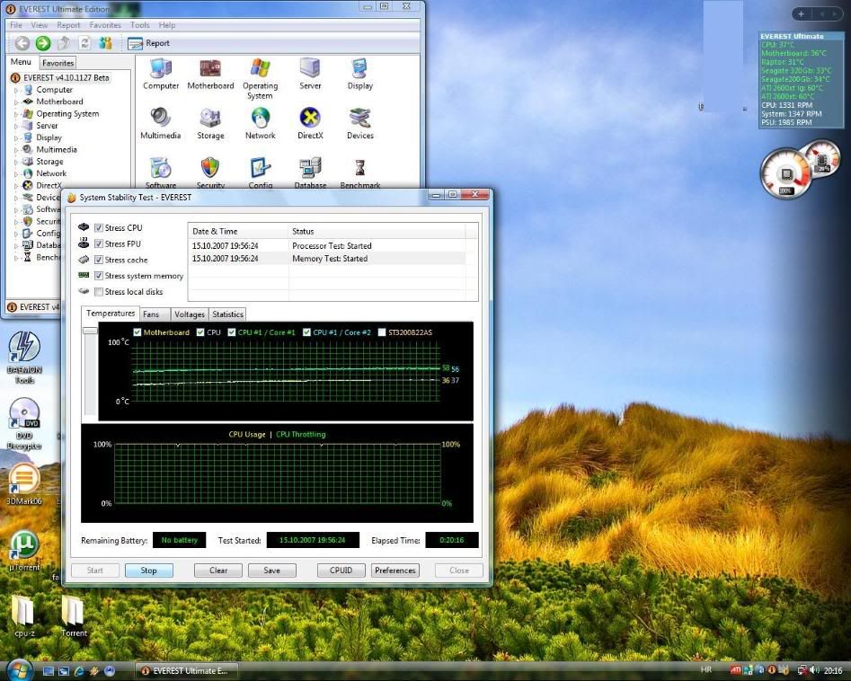
Task: Enable the Stress local disks checkbox
Action: (99, 292)
